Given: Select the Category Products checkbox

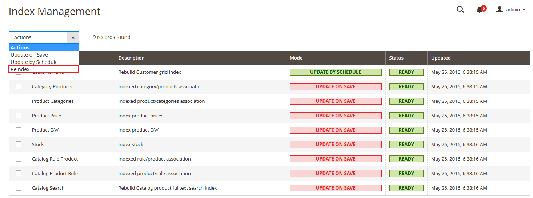Looking at the screenshot, I should point(19,86).
